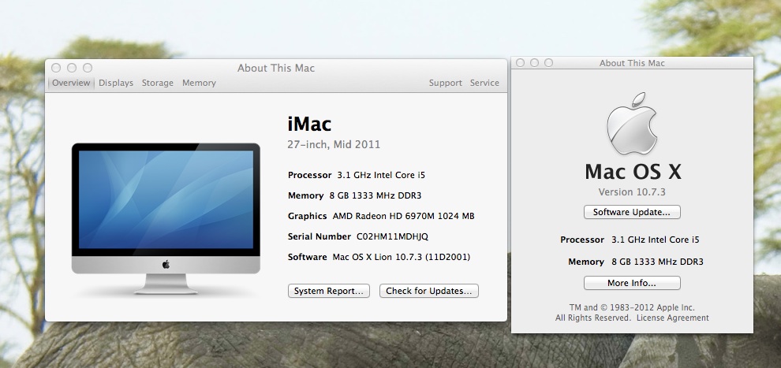Click Check for Updates button
The height and width of the screenshot is (368, 781).
click(429, 291)
